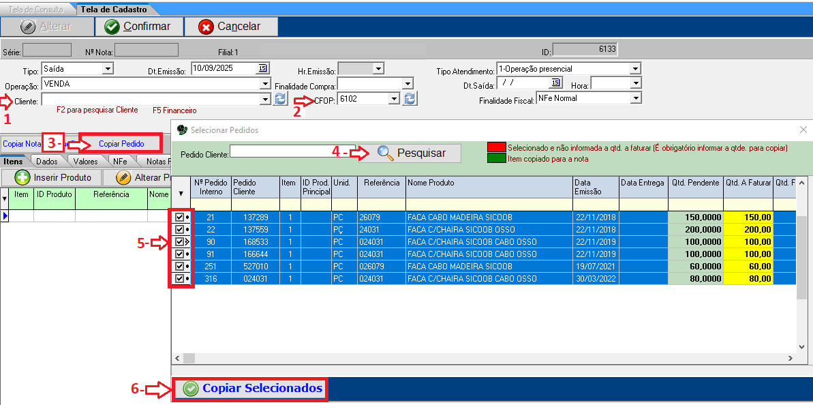Click into the Cliente input field
Screen dimensions: 813x405
(151, 99)
